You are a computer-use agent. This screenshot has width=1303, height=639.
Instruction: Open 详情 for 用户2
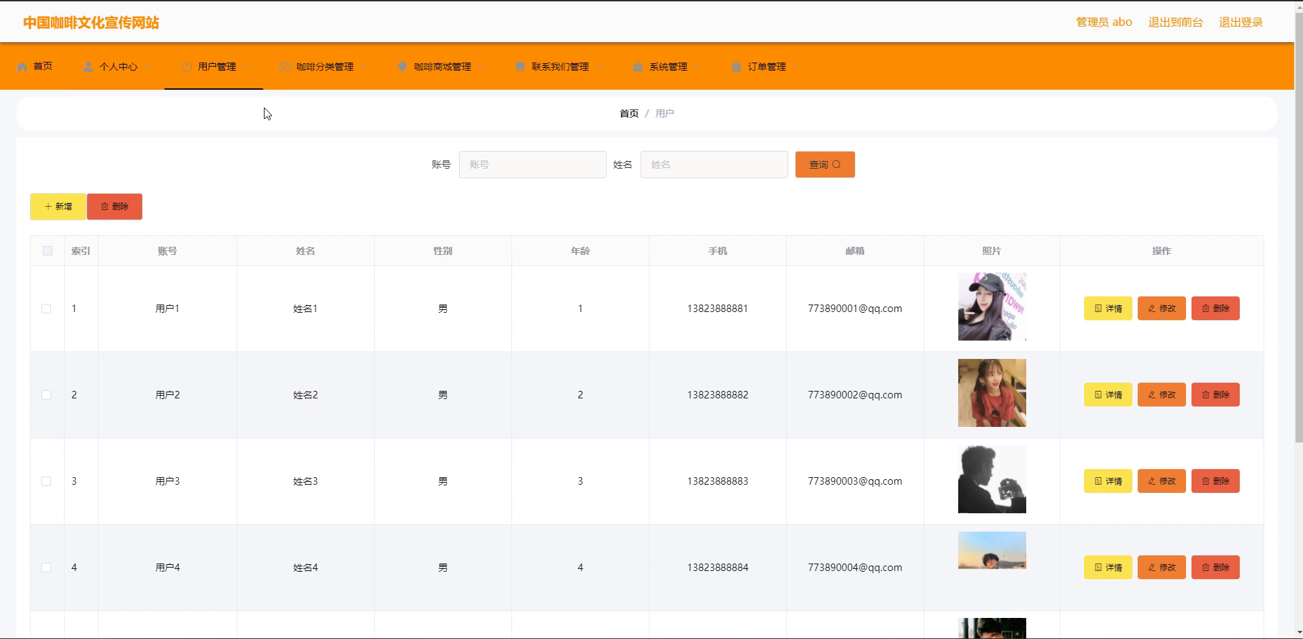[x=1108, y=395]
